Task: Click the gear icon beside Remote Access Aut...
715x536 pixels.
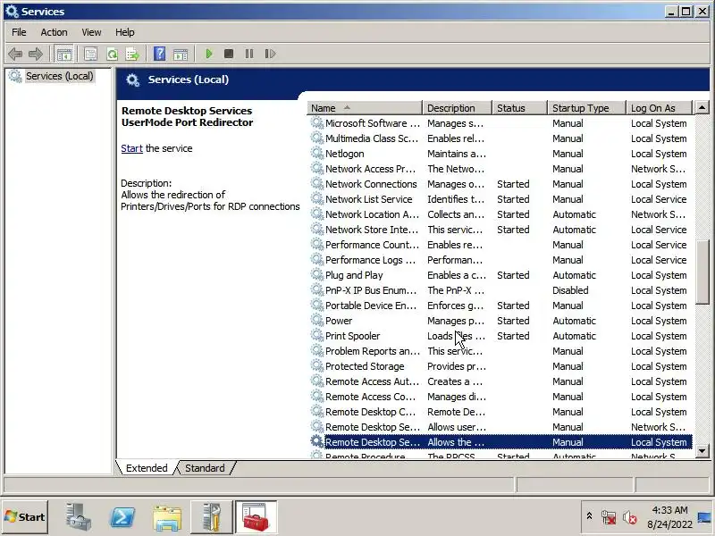Action: 317,381
